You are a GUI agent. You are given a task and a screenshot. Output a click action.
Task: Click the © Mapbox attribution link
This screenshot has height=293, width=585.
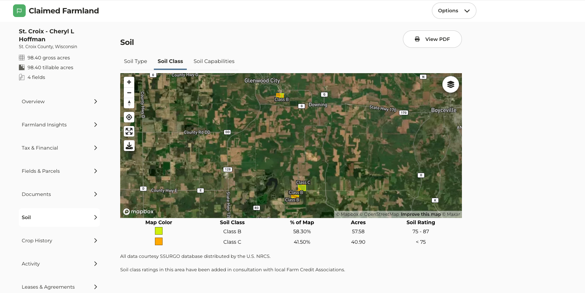click(347, 214)
